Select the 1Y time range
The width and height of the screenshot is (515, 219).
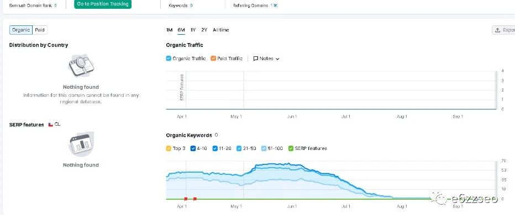(193, 30)
